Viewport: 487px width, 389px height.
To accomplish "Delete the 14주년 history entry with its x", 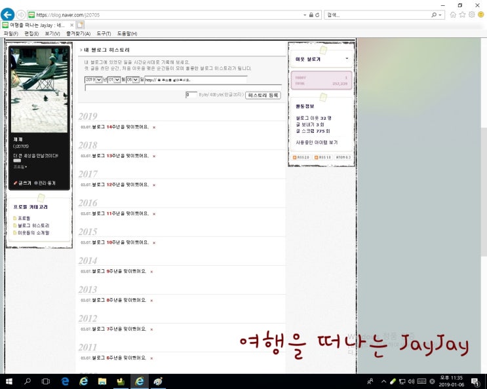I will coord(154,127).
